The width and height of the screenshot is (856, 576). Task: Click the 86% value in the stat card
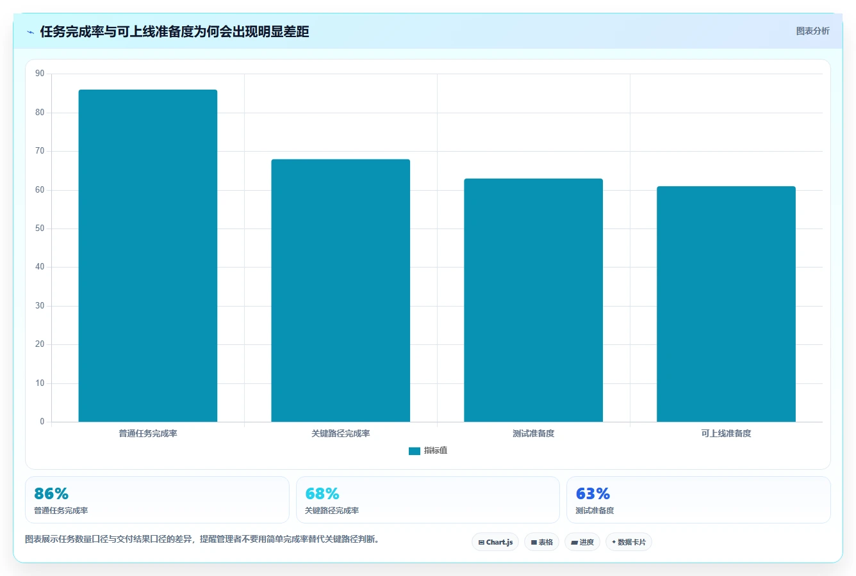[x=51, y=493]
